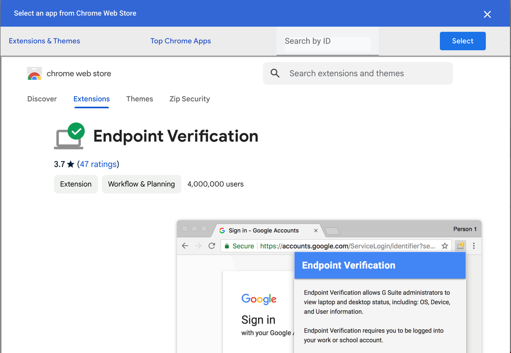Click the bookmark star in the address bar

coord(445,246)
